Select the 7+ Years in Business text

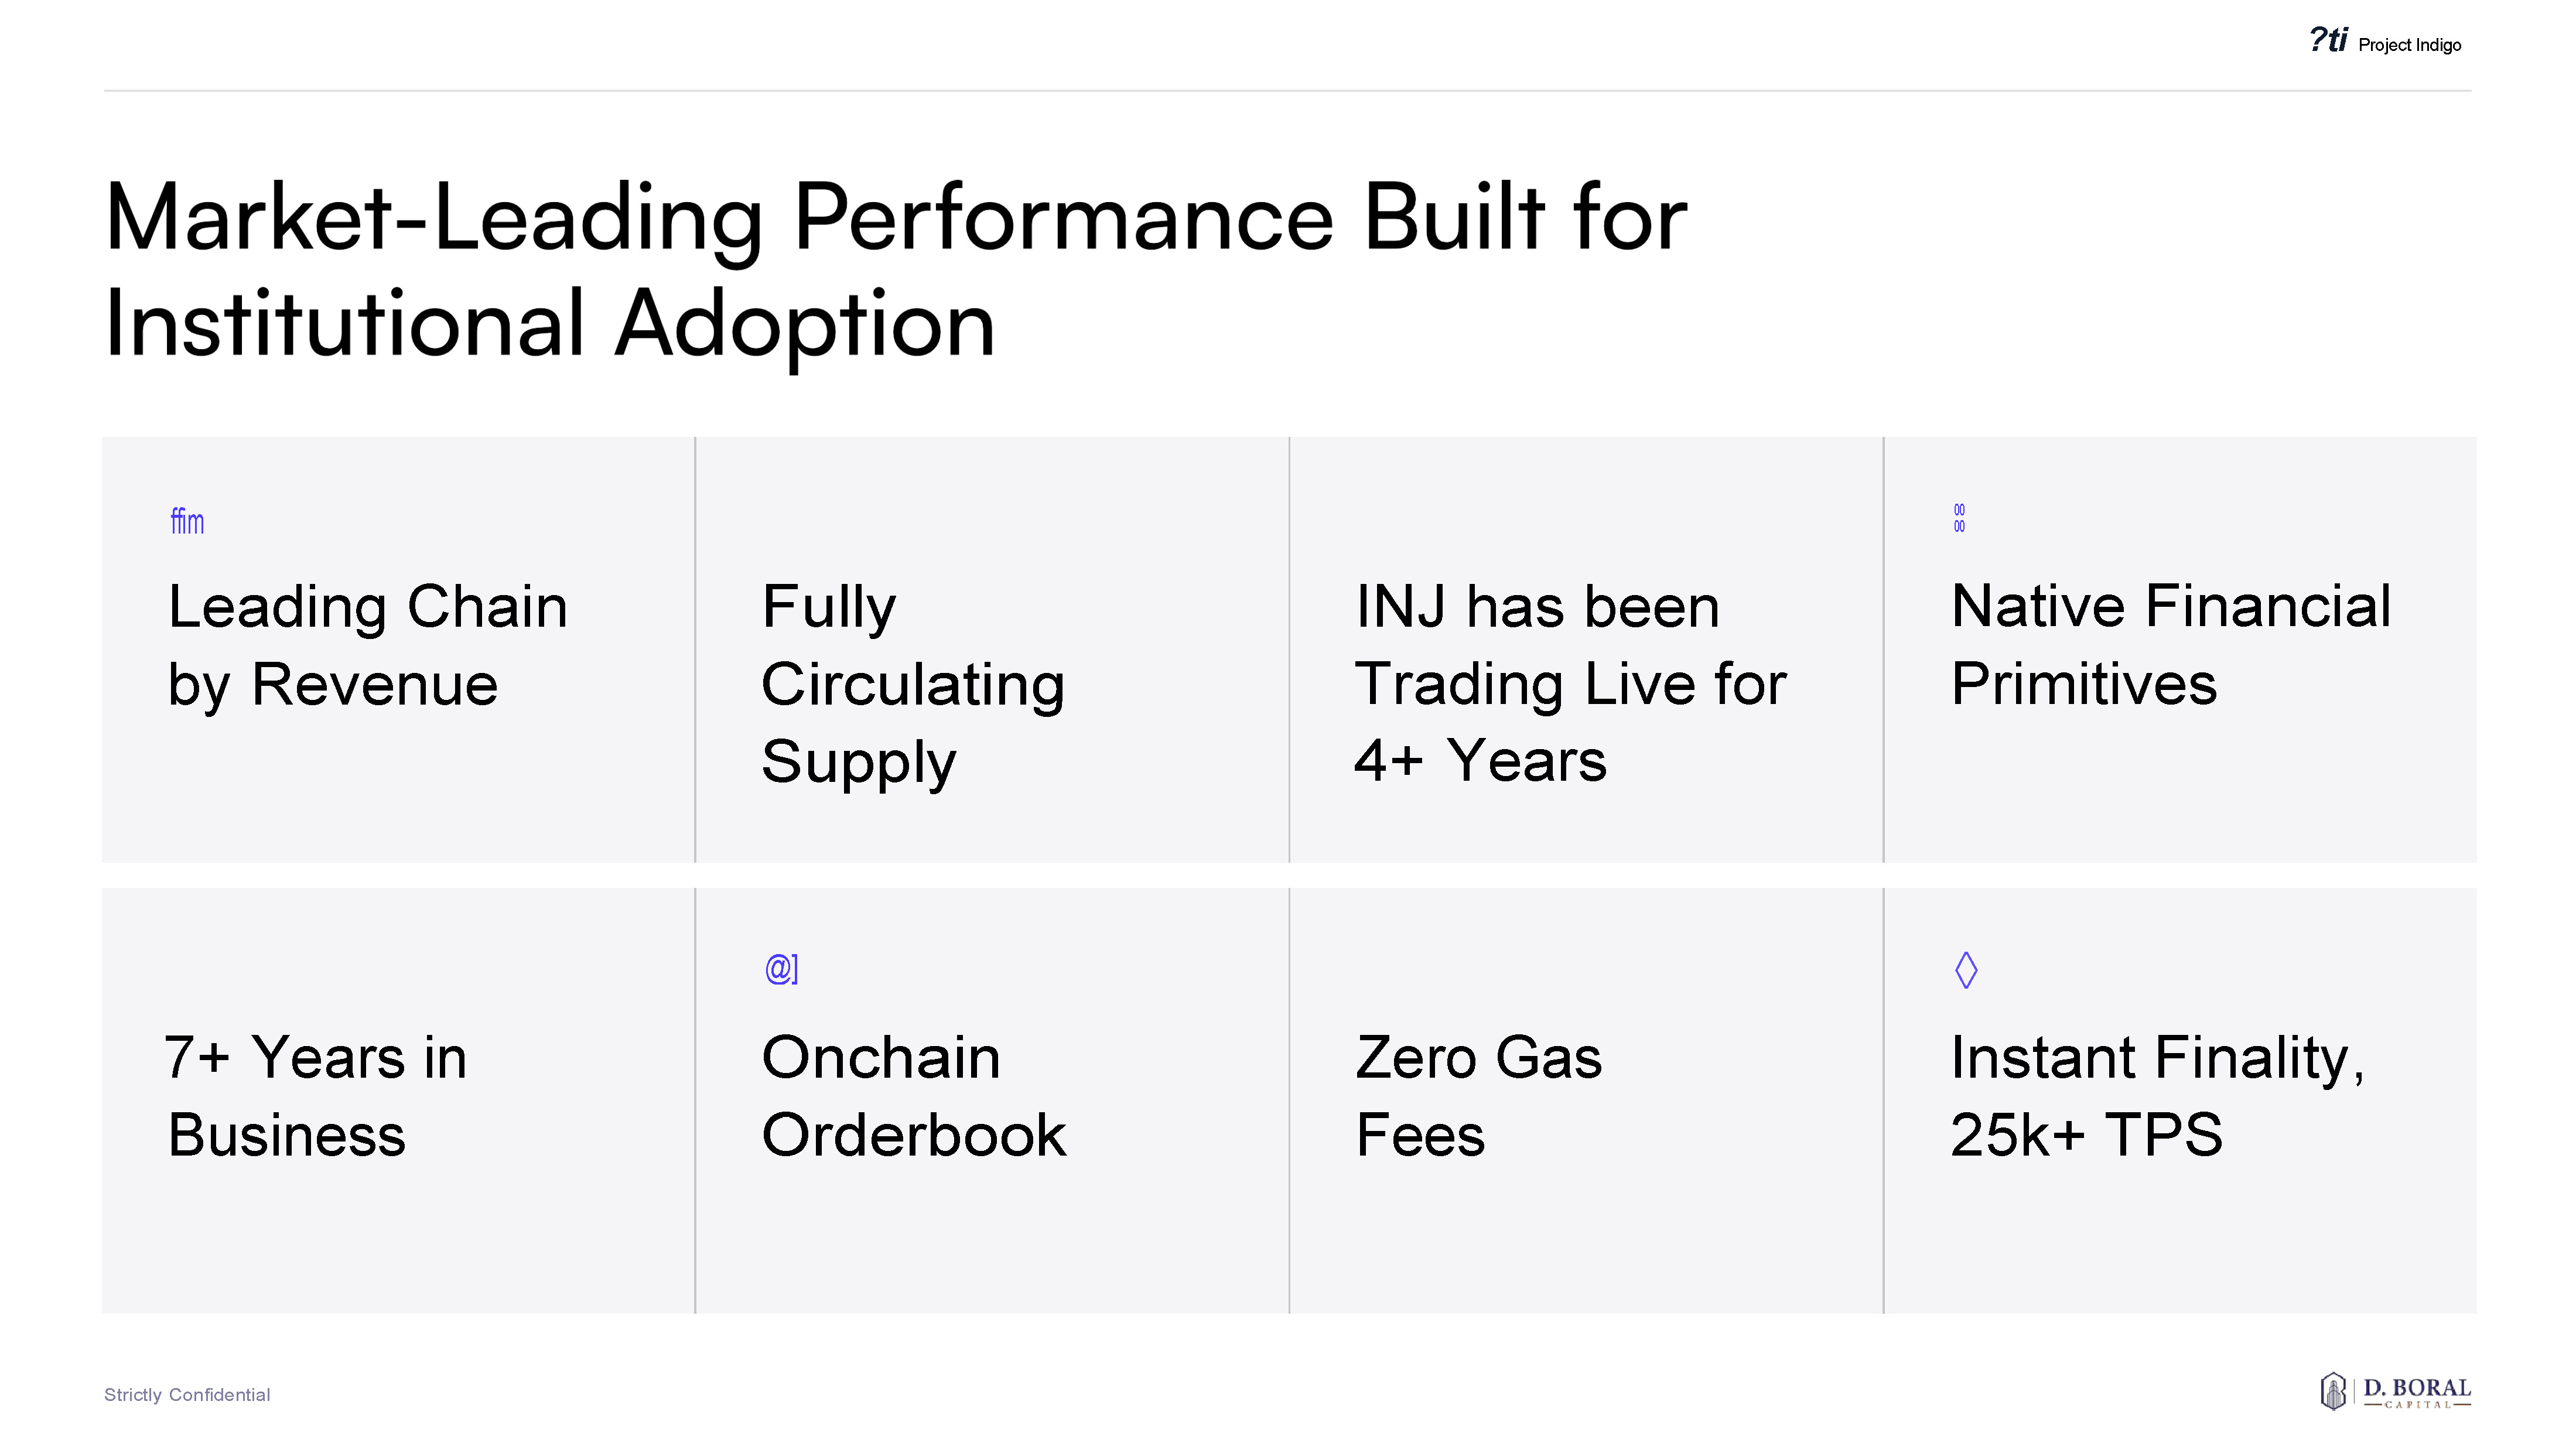coord(316,1096)
